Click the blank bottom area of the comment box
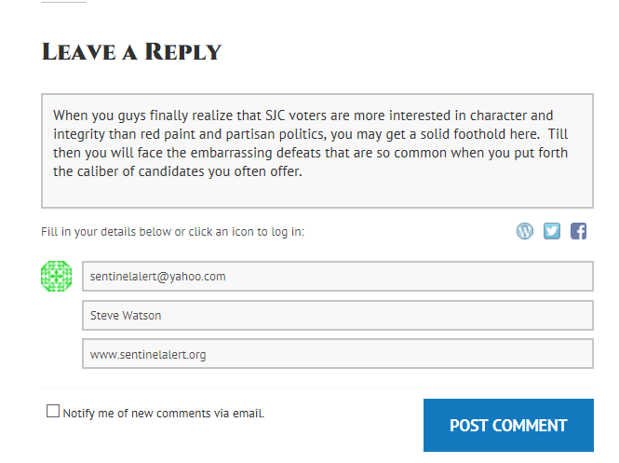The height and width of the screenshot is (463, 619). tap(316, 194)
